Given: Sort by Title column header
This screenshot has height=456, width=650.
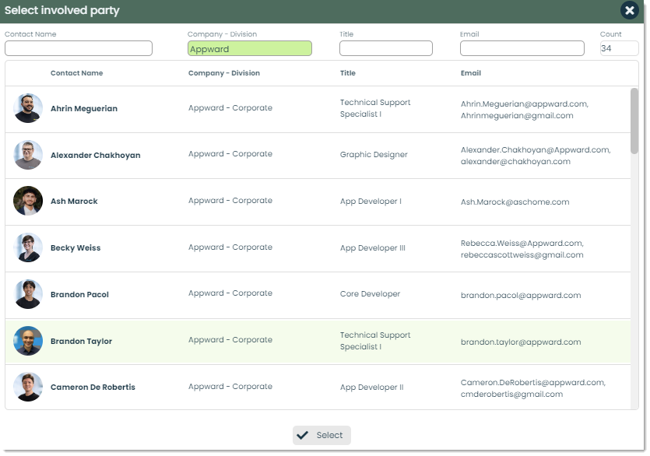Looking at the screenshot, I should pos(348,73).
